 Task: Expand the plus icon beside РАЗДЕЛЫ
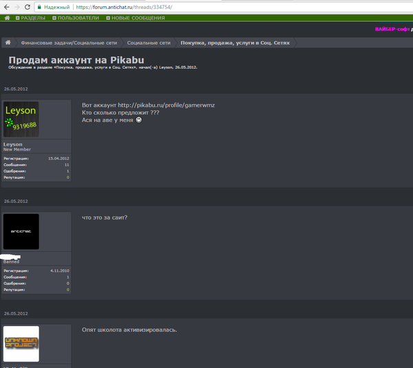click(18, 18)
